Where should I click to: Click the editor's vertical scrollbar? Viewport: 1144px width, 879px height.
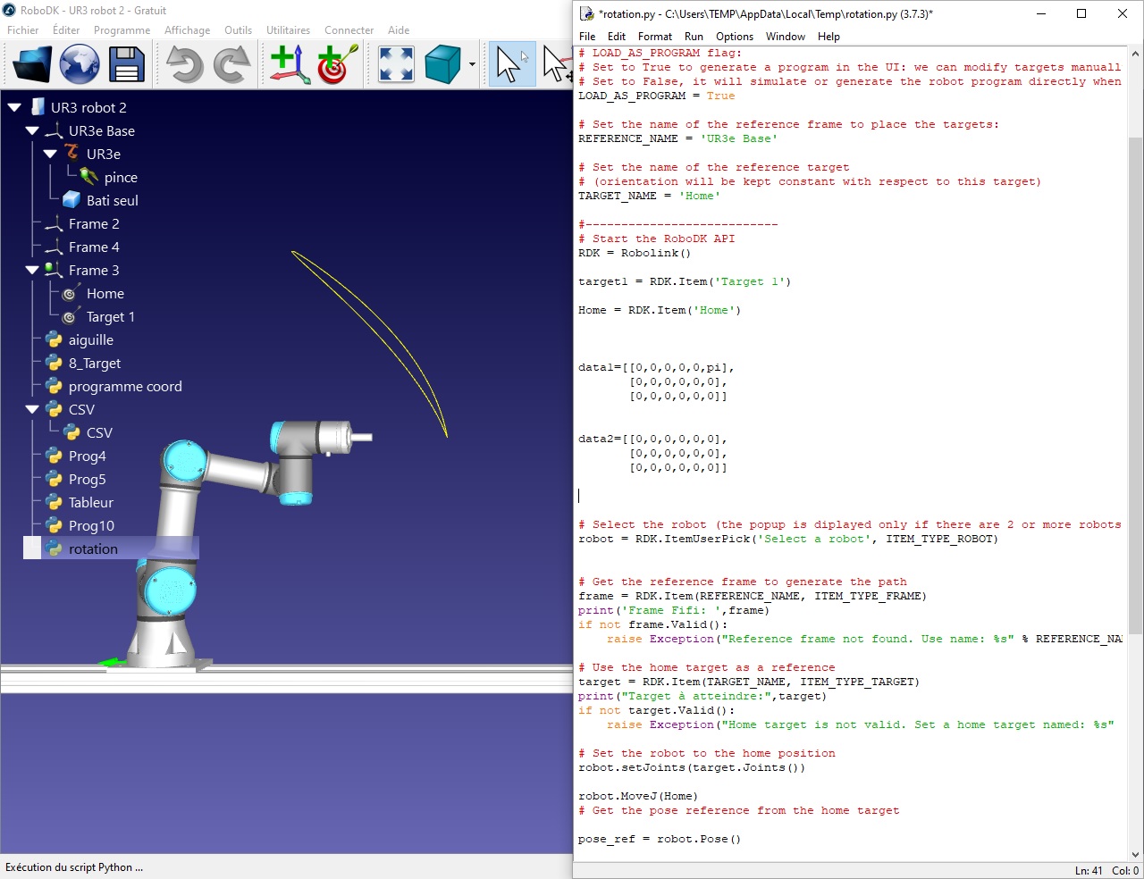pos(1135,384)
